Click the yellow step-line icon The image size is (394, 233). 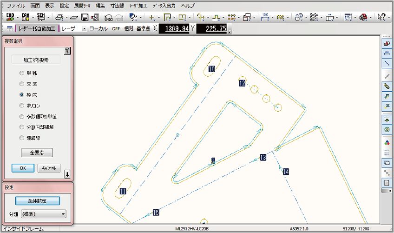click(x=216, y=17)
